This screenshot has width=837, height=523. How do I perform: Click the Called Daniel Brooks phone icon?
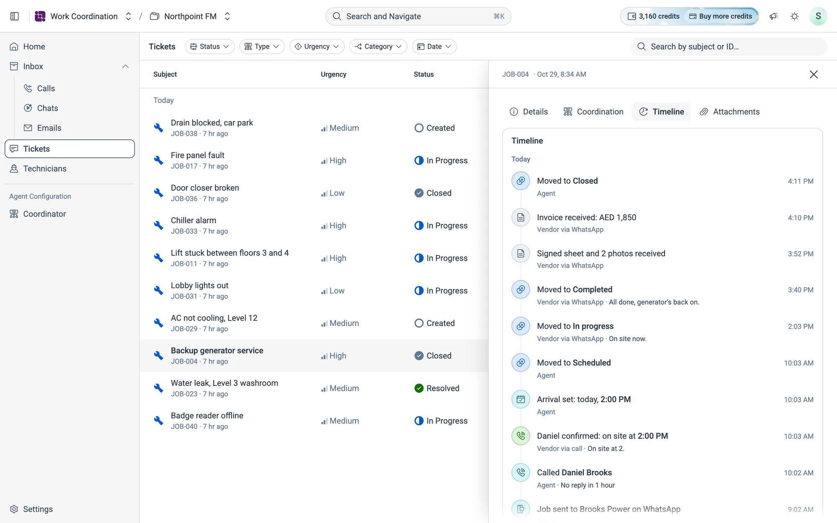point(521,472)
